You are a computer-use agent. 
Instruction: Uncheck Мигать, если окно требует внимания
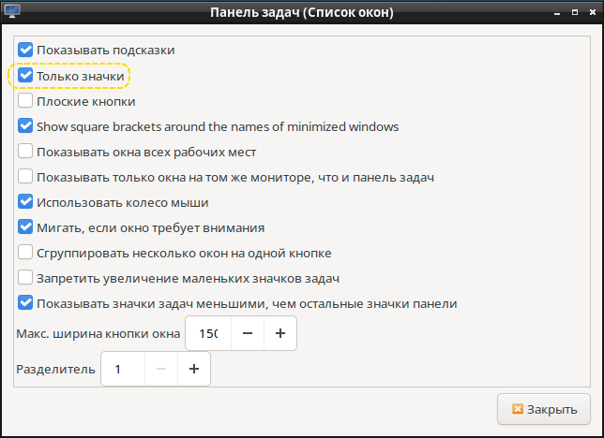coord(25,227)
